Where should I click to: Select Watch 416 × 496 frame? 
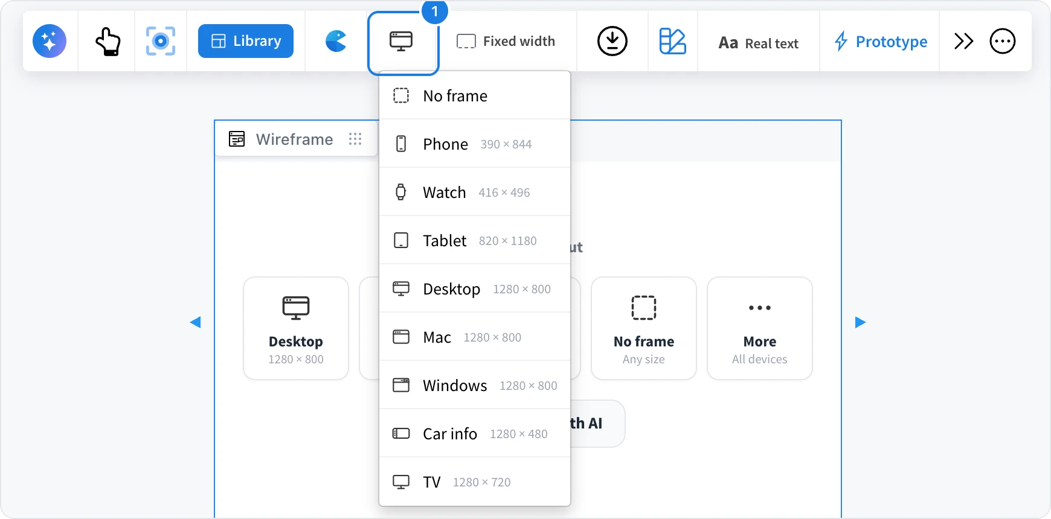[475, 192]
